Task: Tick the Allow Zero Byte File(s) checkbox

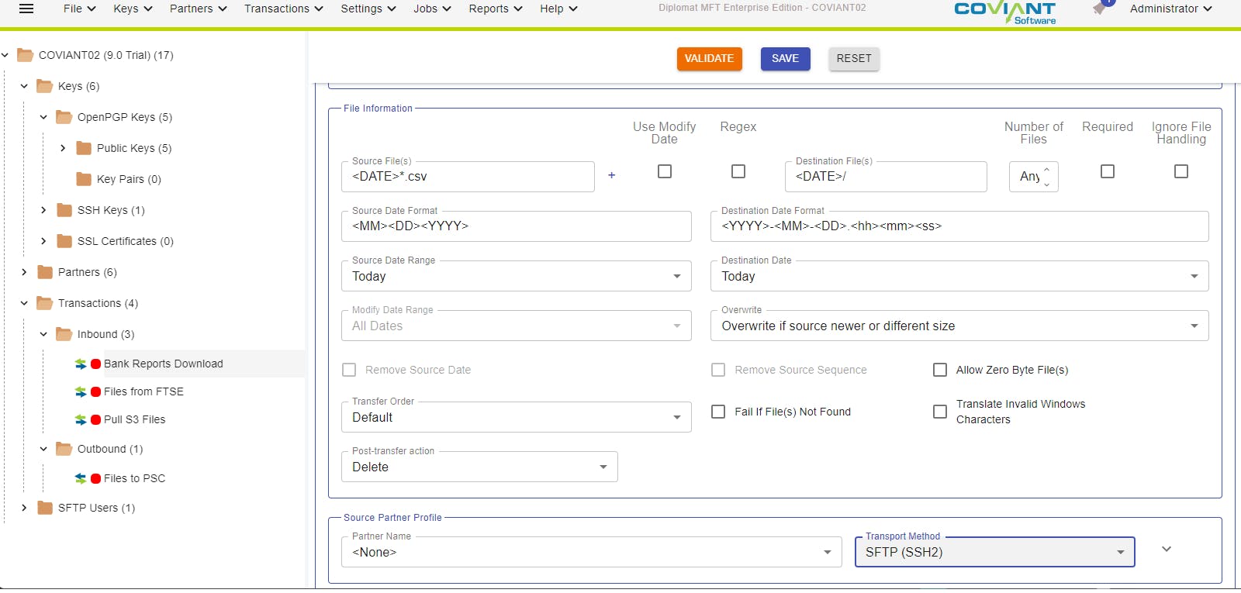Action: (940, 370)
